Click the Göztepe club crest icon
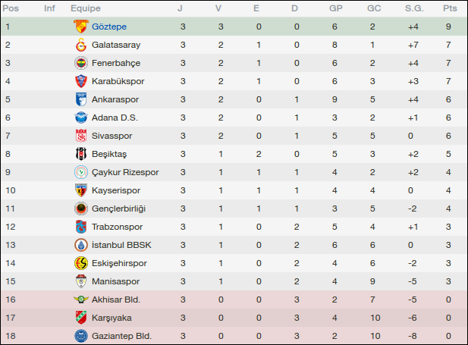The width and height of the screenshot is (468, 345). coord(80,27)
